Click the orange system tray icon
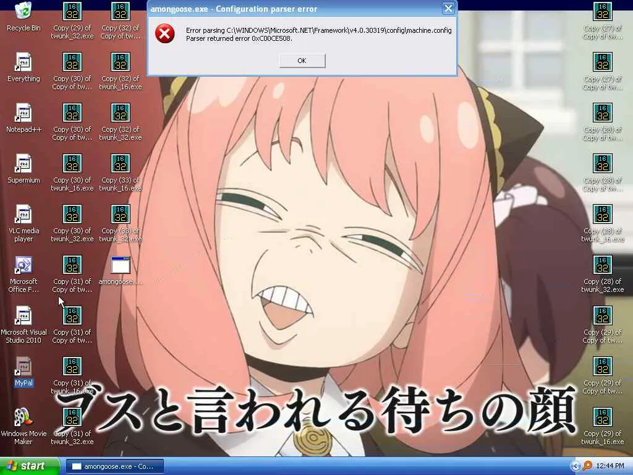Image resolution: width=633 pixels, height=475 pixels. [x=587, y=466]
